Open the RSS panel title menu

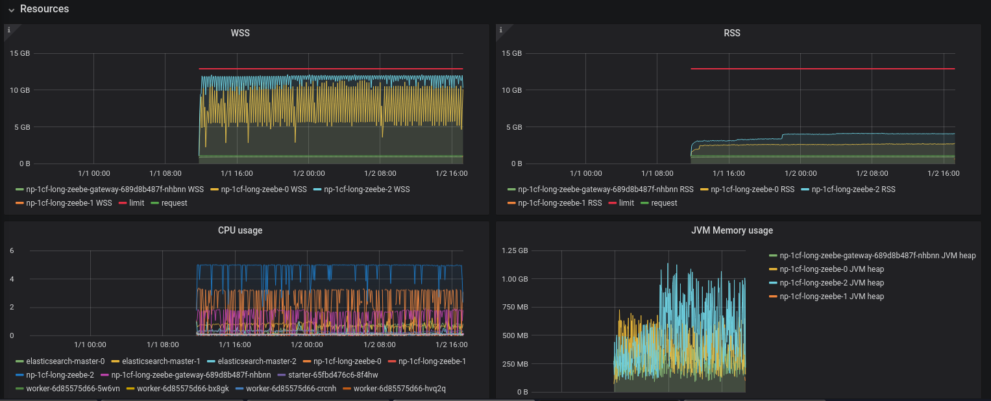click(732, 32)
